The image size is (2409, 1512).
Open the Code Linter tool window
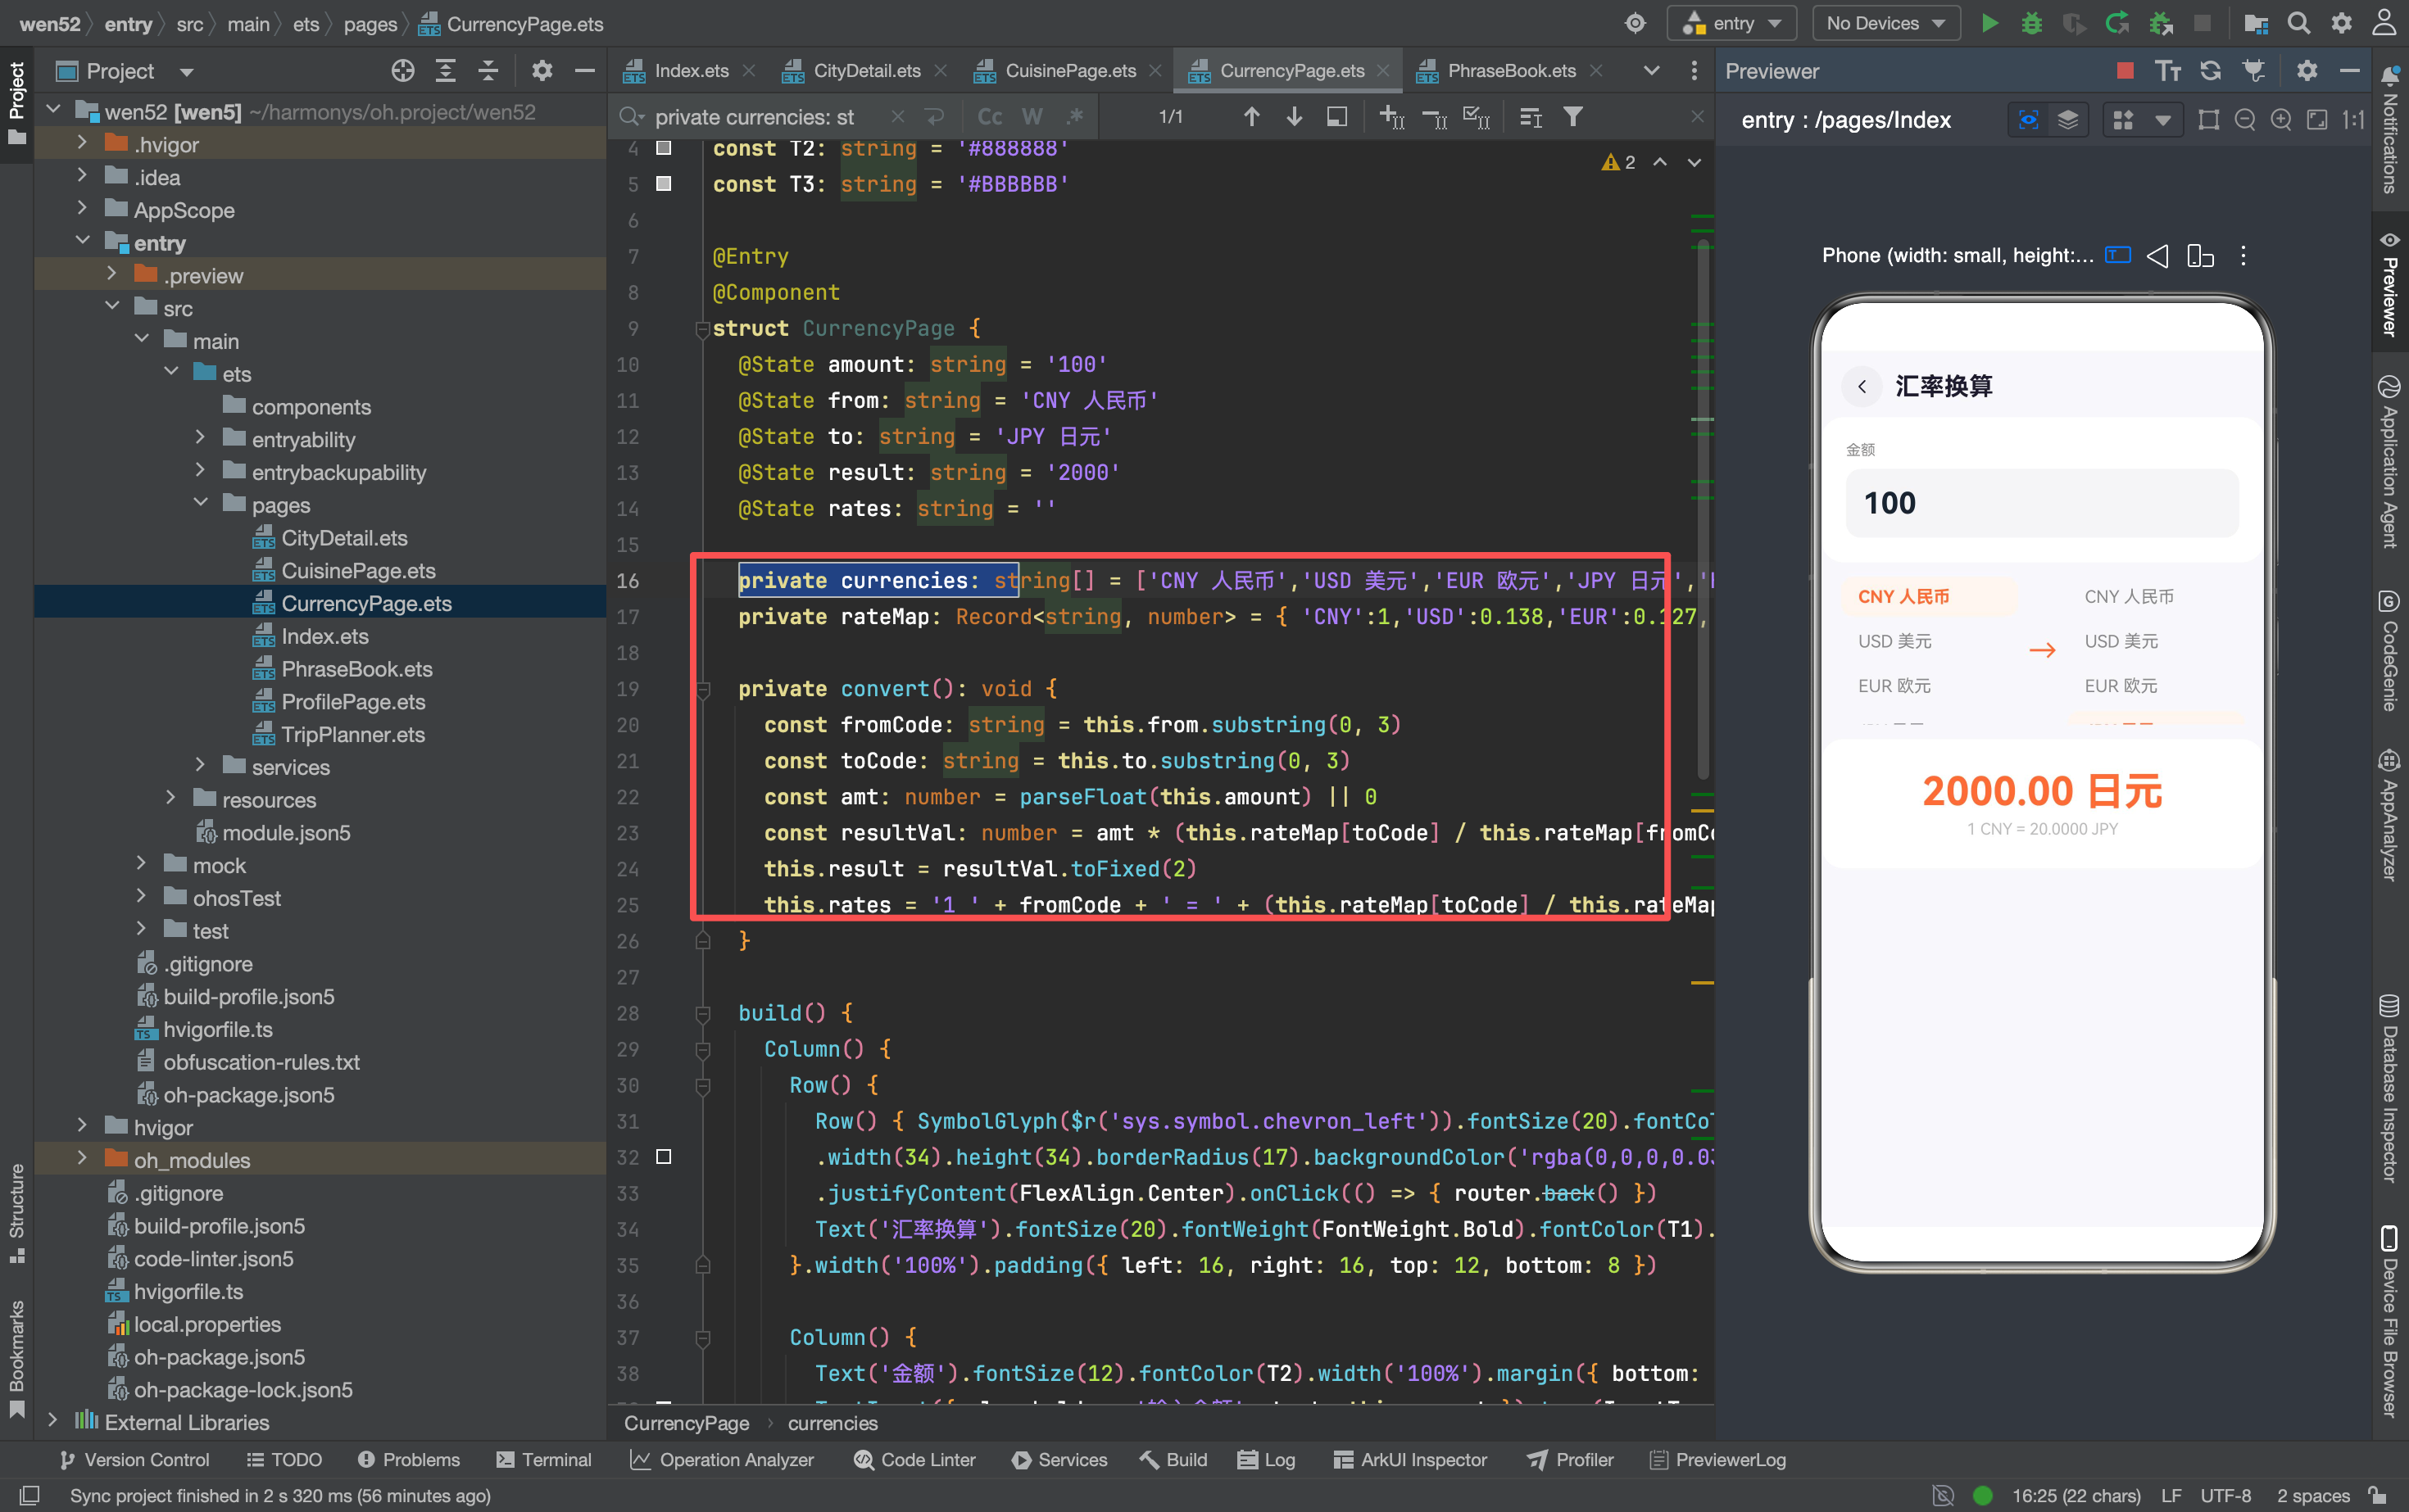click(x=914, y=1459)
